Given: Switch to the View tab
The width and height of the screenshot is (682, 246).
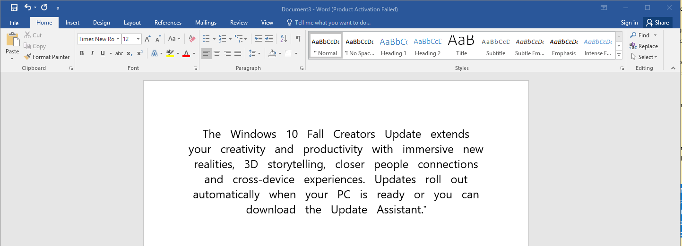Looking at the screenshot, I should point(267,23).
